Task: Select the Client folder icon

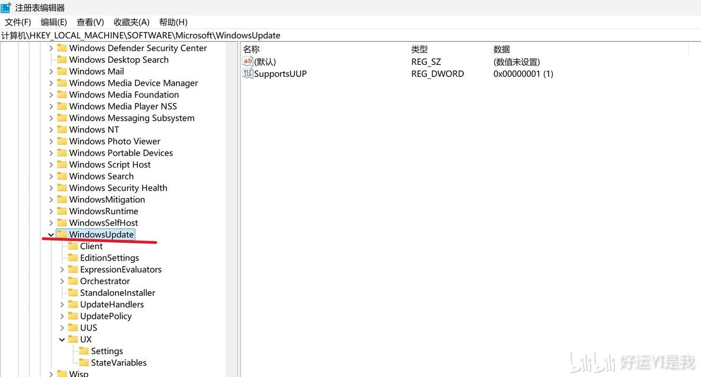Action: click(x=73, y=246)
